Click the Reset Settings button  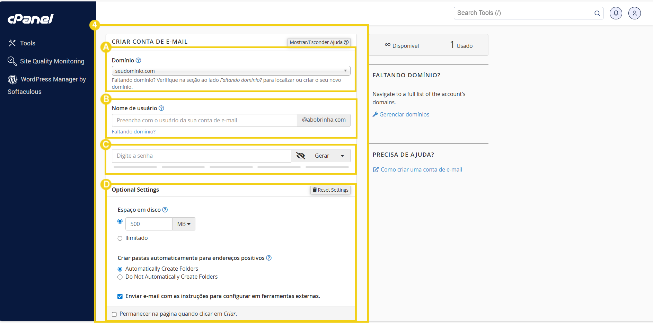click(x=330, y=190)
